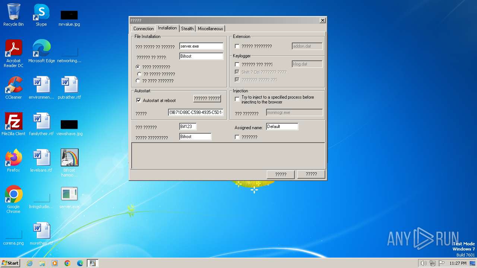Open Acrobat Reader DC shortcut
The width and height of the screenshot is (477, 268).
(x=13, y=54)
